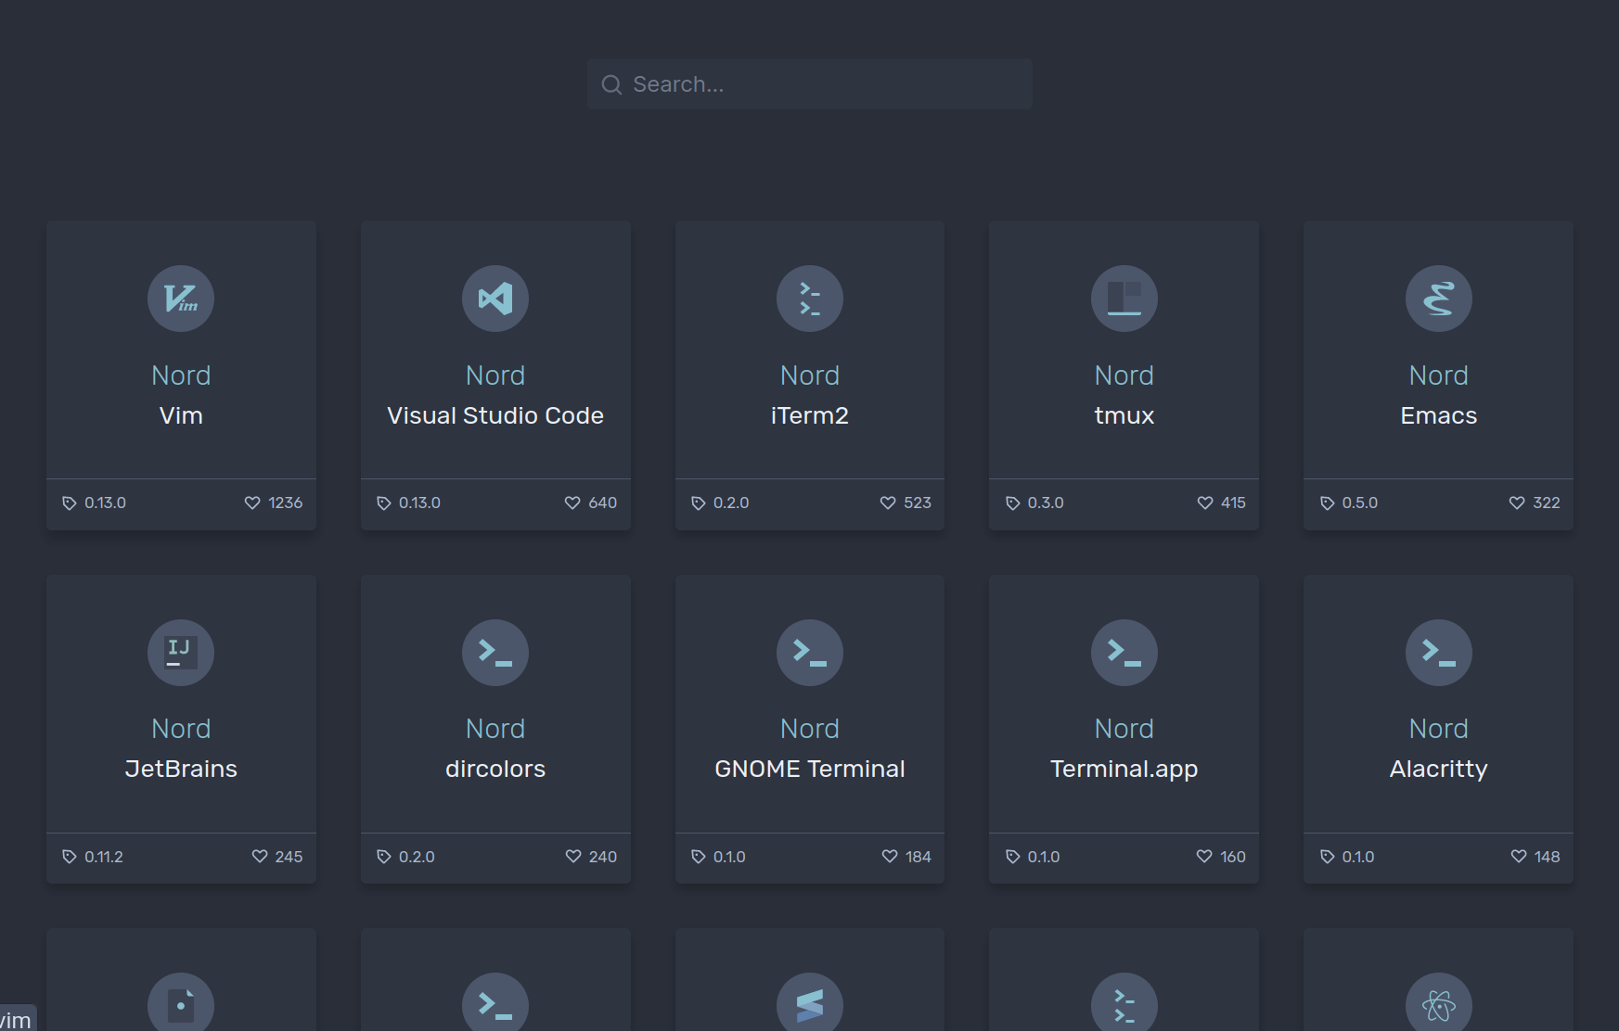This screenshot has width=1619, height=1031.
Task: Click the iTerm2 terminal icon
Action: (809, 299)
